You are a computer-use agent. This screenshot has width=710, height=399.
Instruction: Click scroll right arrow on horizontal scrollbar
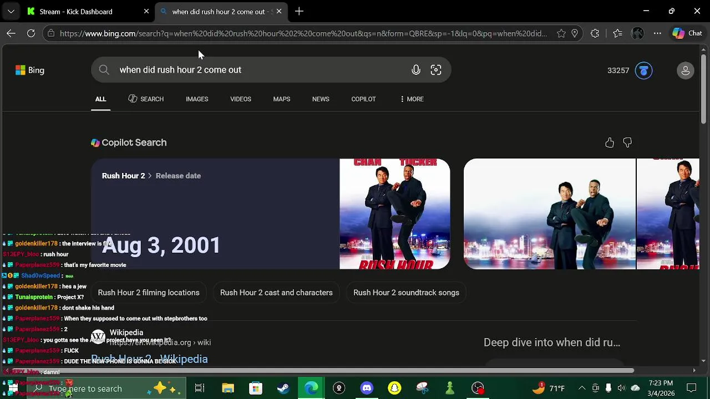point(694,370)
